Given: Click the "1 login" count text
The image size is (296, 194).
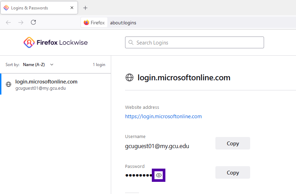Looking at the screenshot, I should pos(99,65).
